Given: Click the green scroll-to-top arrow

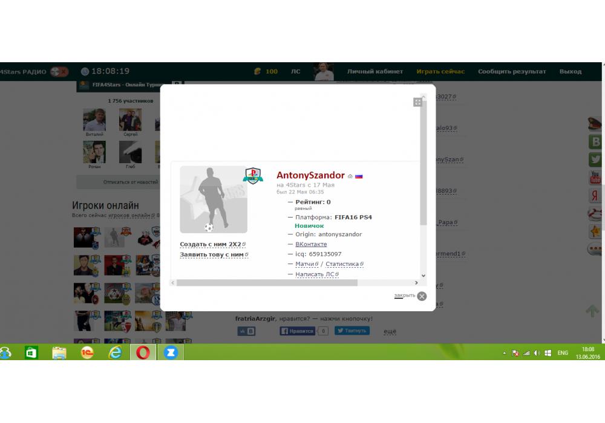Looking at the screenshot, I should pos(592,311).
